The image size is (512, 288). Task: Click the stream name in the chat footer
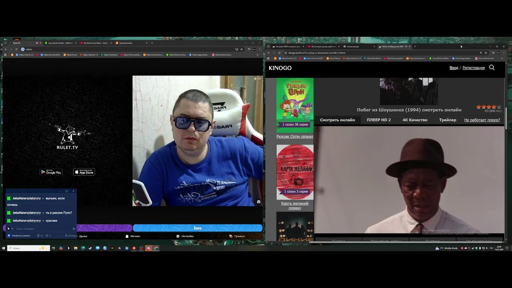point(21,236)
